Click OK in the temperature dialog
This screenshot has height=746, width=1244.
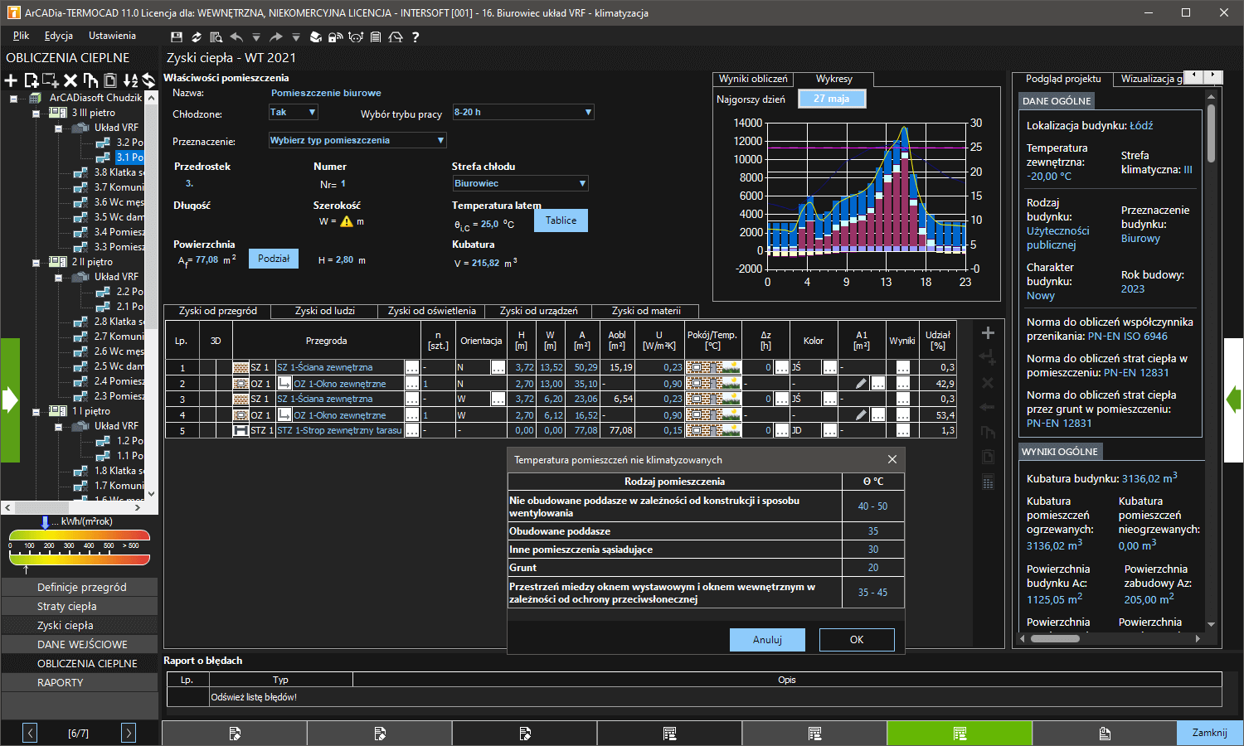pos(857,640)
